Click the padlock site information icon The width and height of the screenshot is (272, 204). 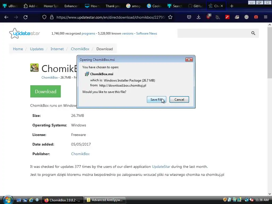(52, 17)
